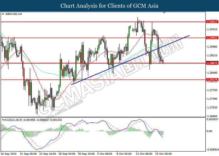Click the chart shift triangle marker at top
219x156 pixels.
point(164,13)
